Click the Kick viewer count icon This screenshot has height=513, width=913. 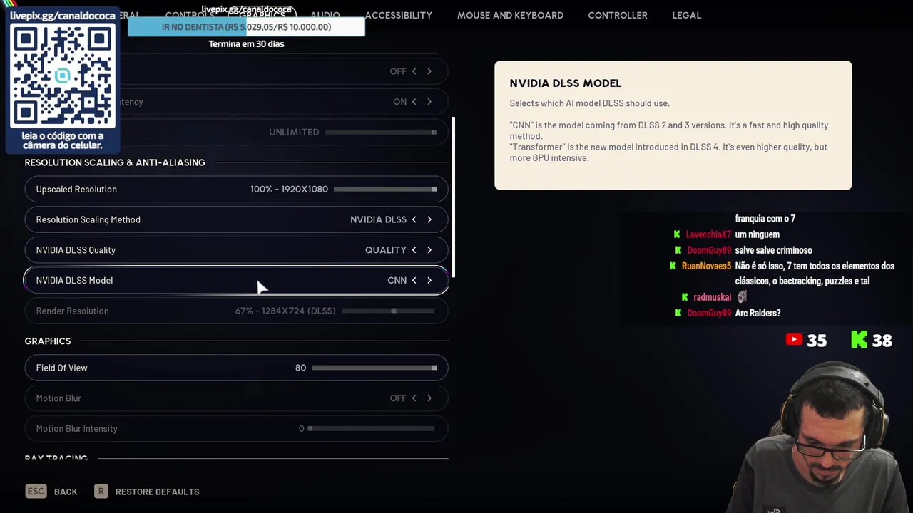coord(859,340)
